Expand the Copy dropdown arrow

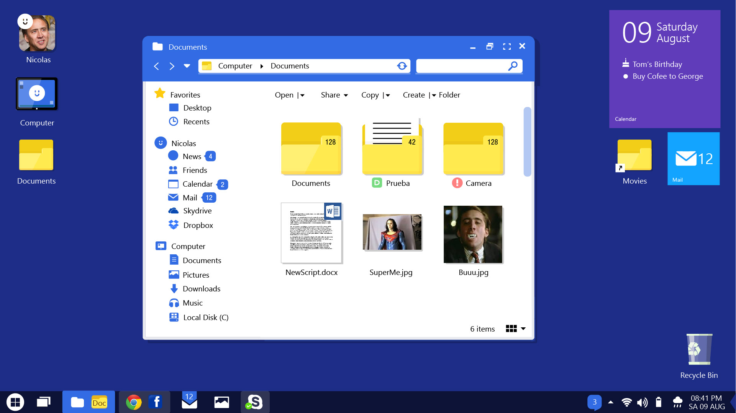point(388,95)
